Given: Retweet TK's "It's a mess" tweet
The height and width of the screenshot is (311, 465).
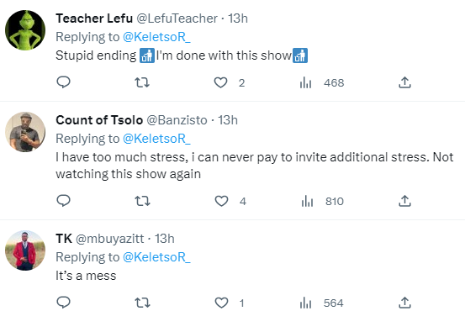Looking at the screenshot, I should pyautogui.click(x=142, y=303).
